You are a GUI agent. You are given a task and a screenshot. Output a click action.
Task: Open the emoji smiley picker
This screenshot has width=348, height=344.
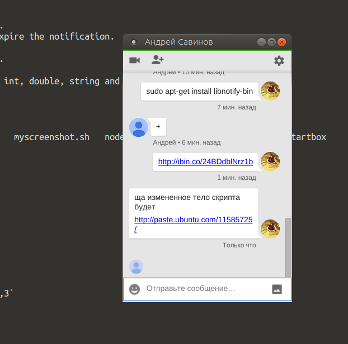[x=134, y=289]
